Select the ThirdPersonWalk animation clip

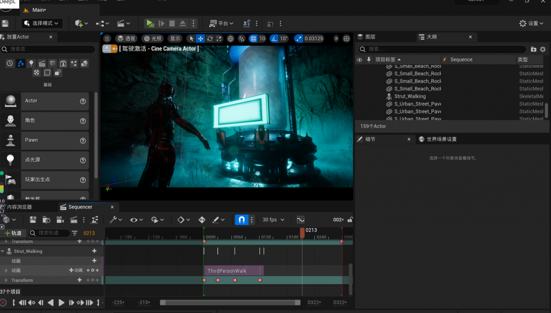click(234, 271)
